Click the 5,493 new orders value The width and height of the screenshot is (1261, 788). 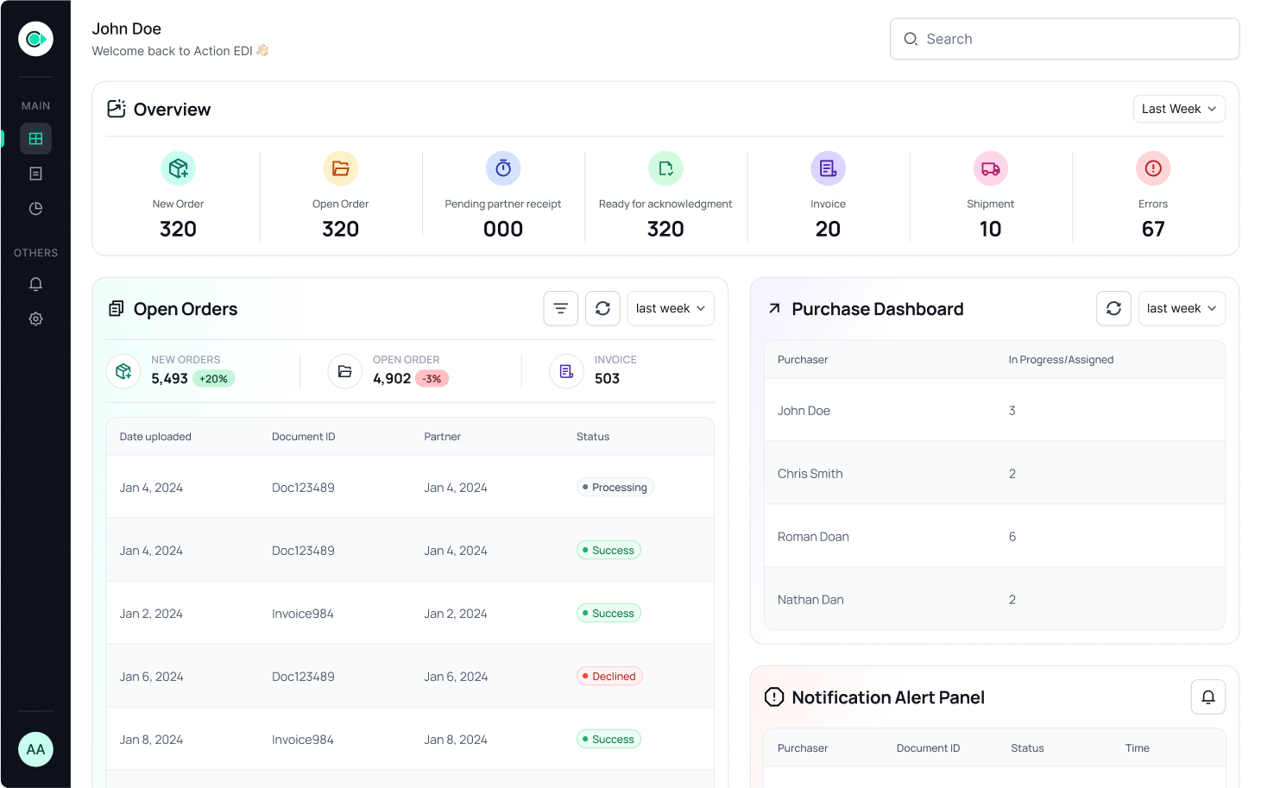169,379
